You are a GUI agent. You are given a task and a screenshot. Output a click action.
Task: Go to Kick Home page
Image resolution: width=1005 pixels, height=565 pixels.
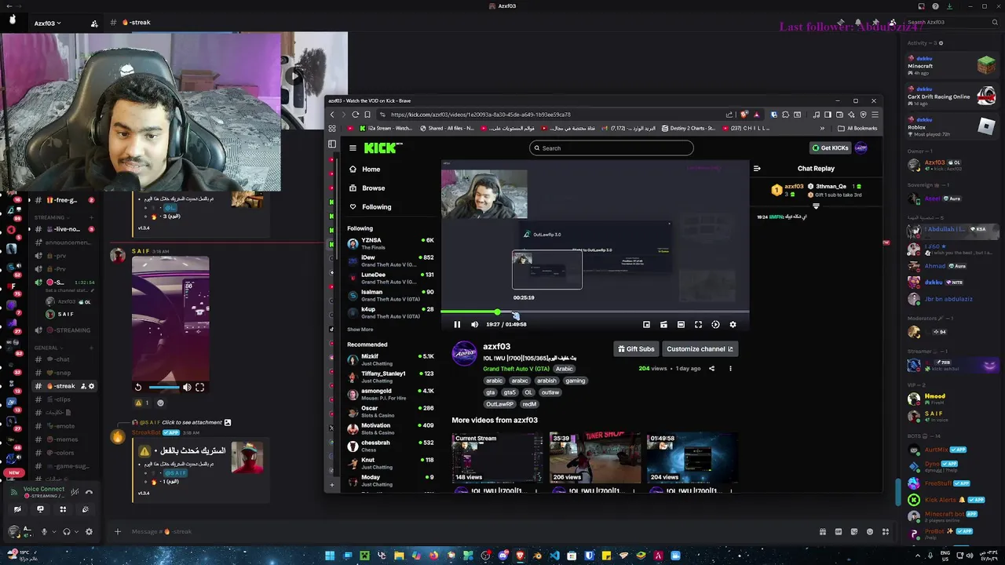[371, 169]
